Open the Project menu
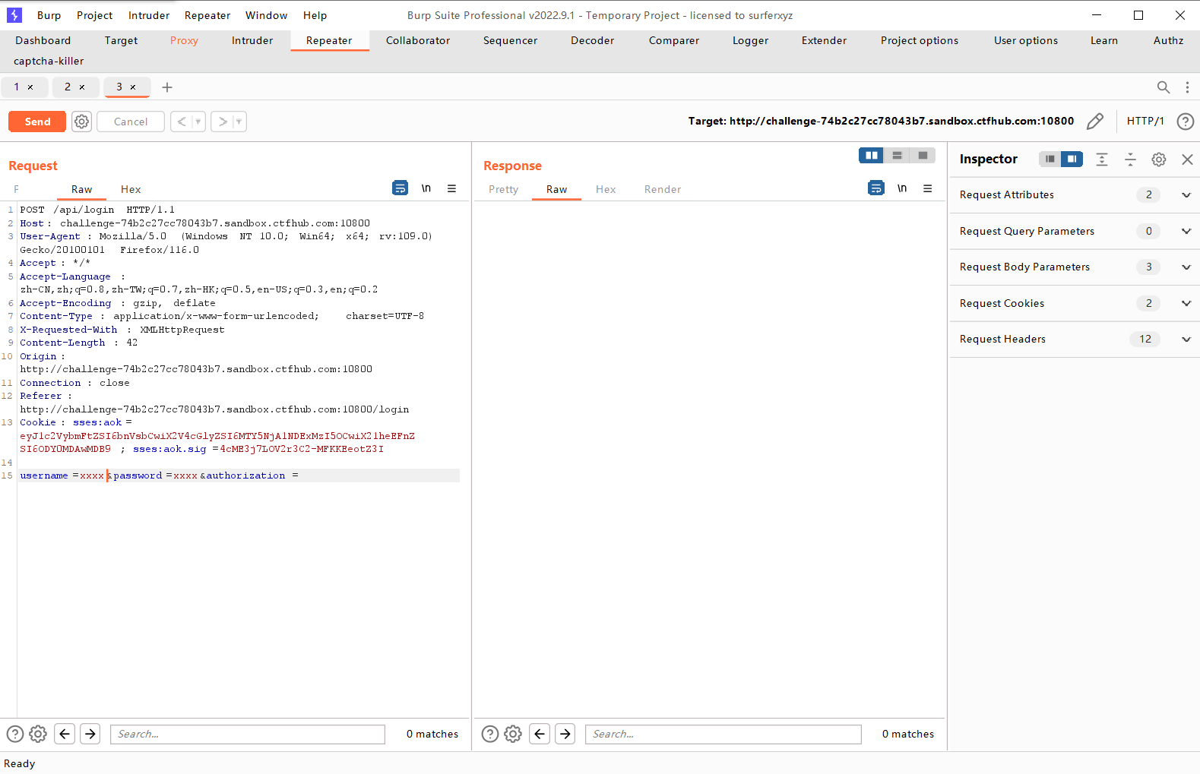Image resolution: width=1200 pixels, height=774 pixels. tap(95, 15)
